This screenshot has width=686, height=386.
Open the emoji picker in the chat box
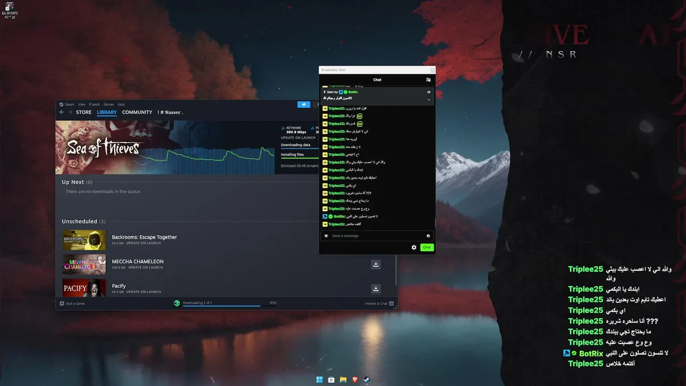click(x=428, y=236)
